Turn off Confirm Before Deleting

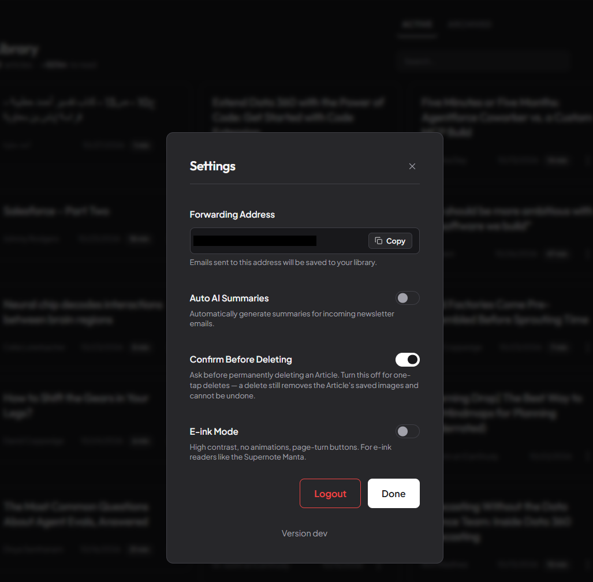pos(407,360)
